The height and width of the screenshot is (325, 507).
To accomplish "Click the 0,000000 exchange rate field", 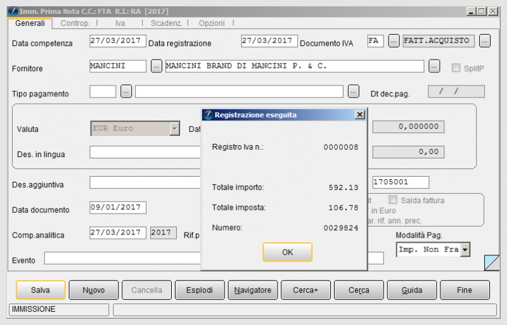I will click(408, 127).
